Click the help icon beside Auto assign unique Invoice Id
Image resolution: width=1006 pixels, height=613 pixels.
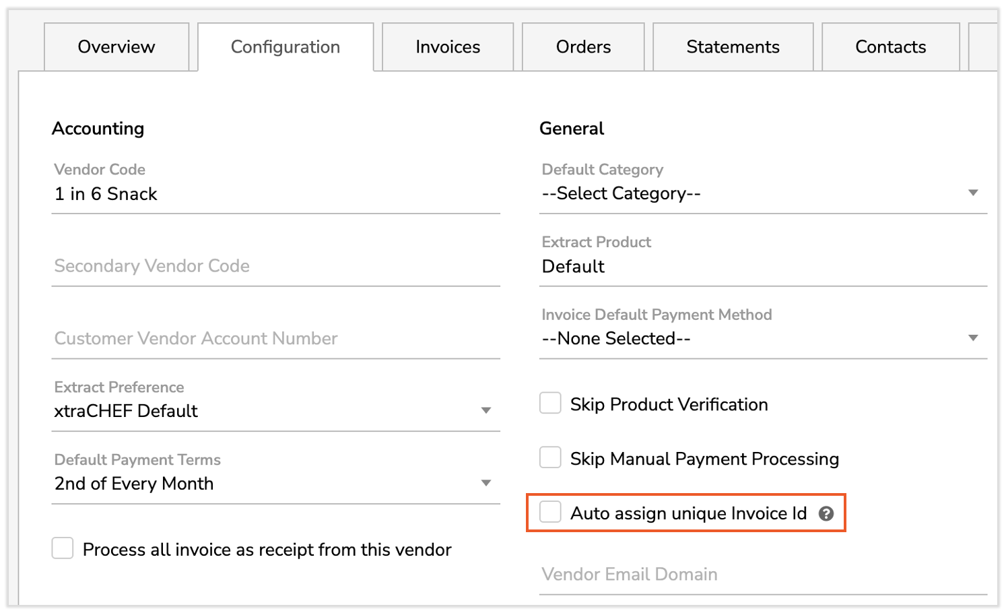(x=826, y=514)
